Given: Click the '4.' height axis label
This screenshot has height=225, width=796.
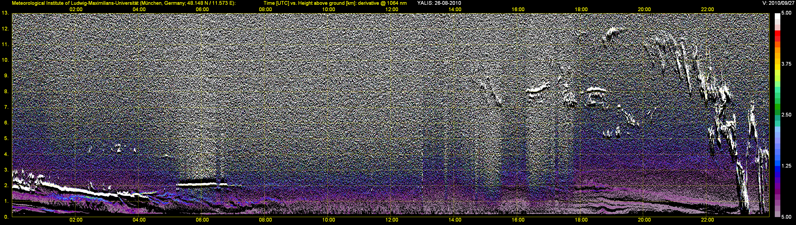Looking at the screenshot, I should coord(6,154).
